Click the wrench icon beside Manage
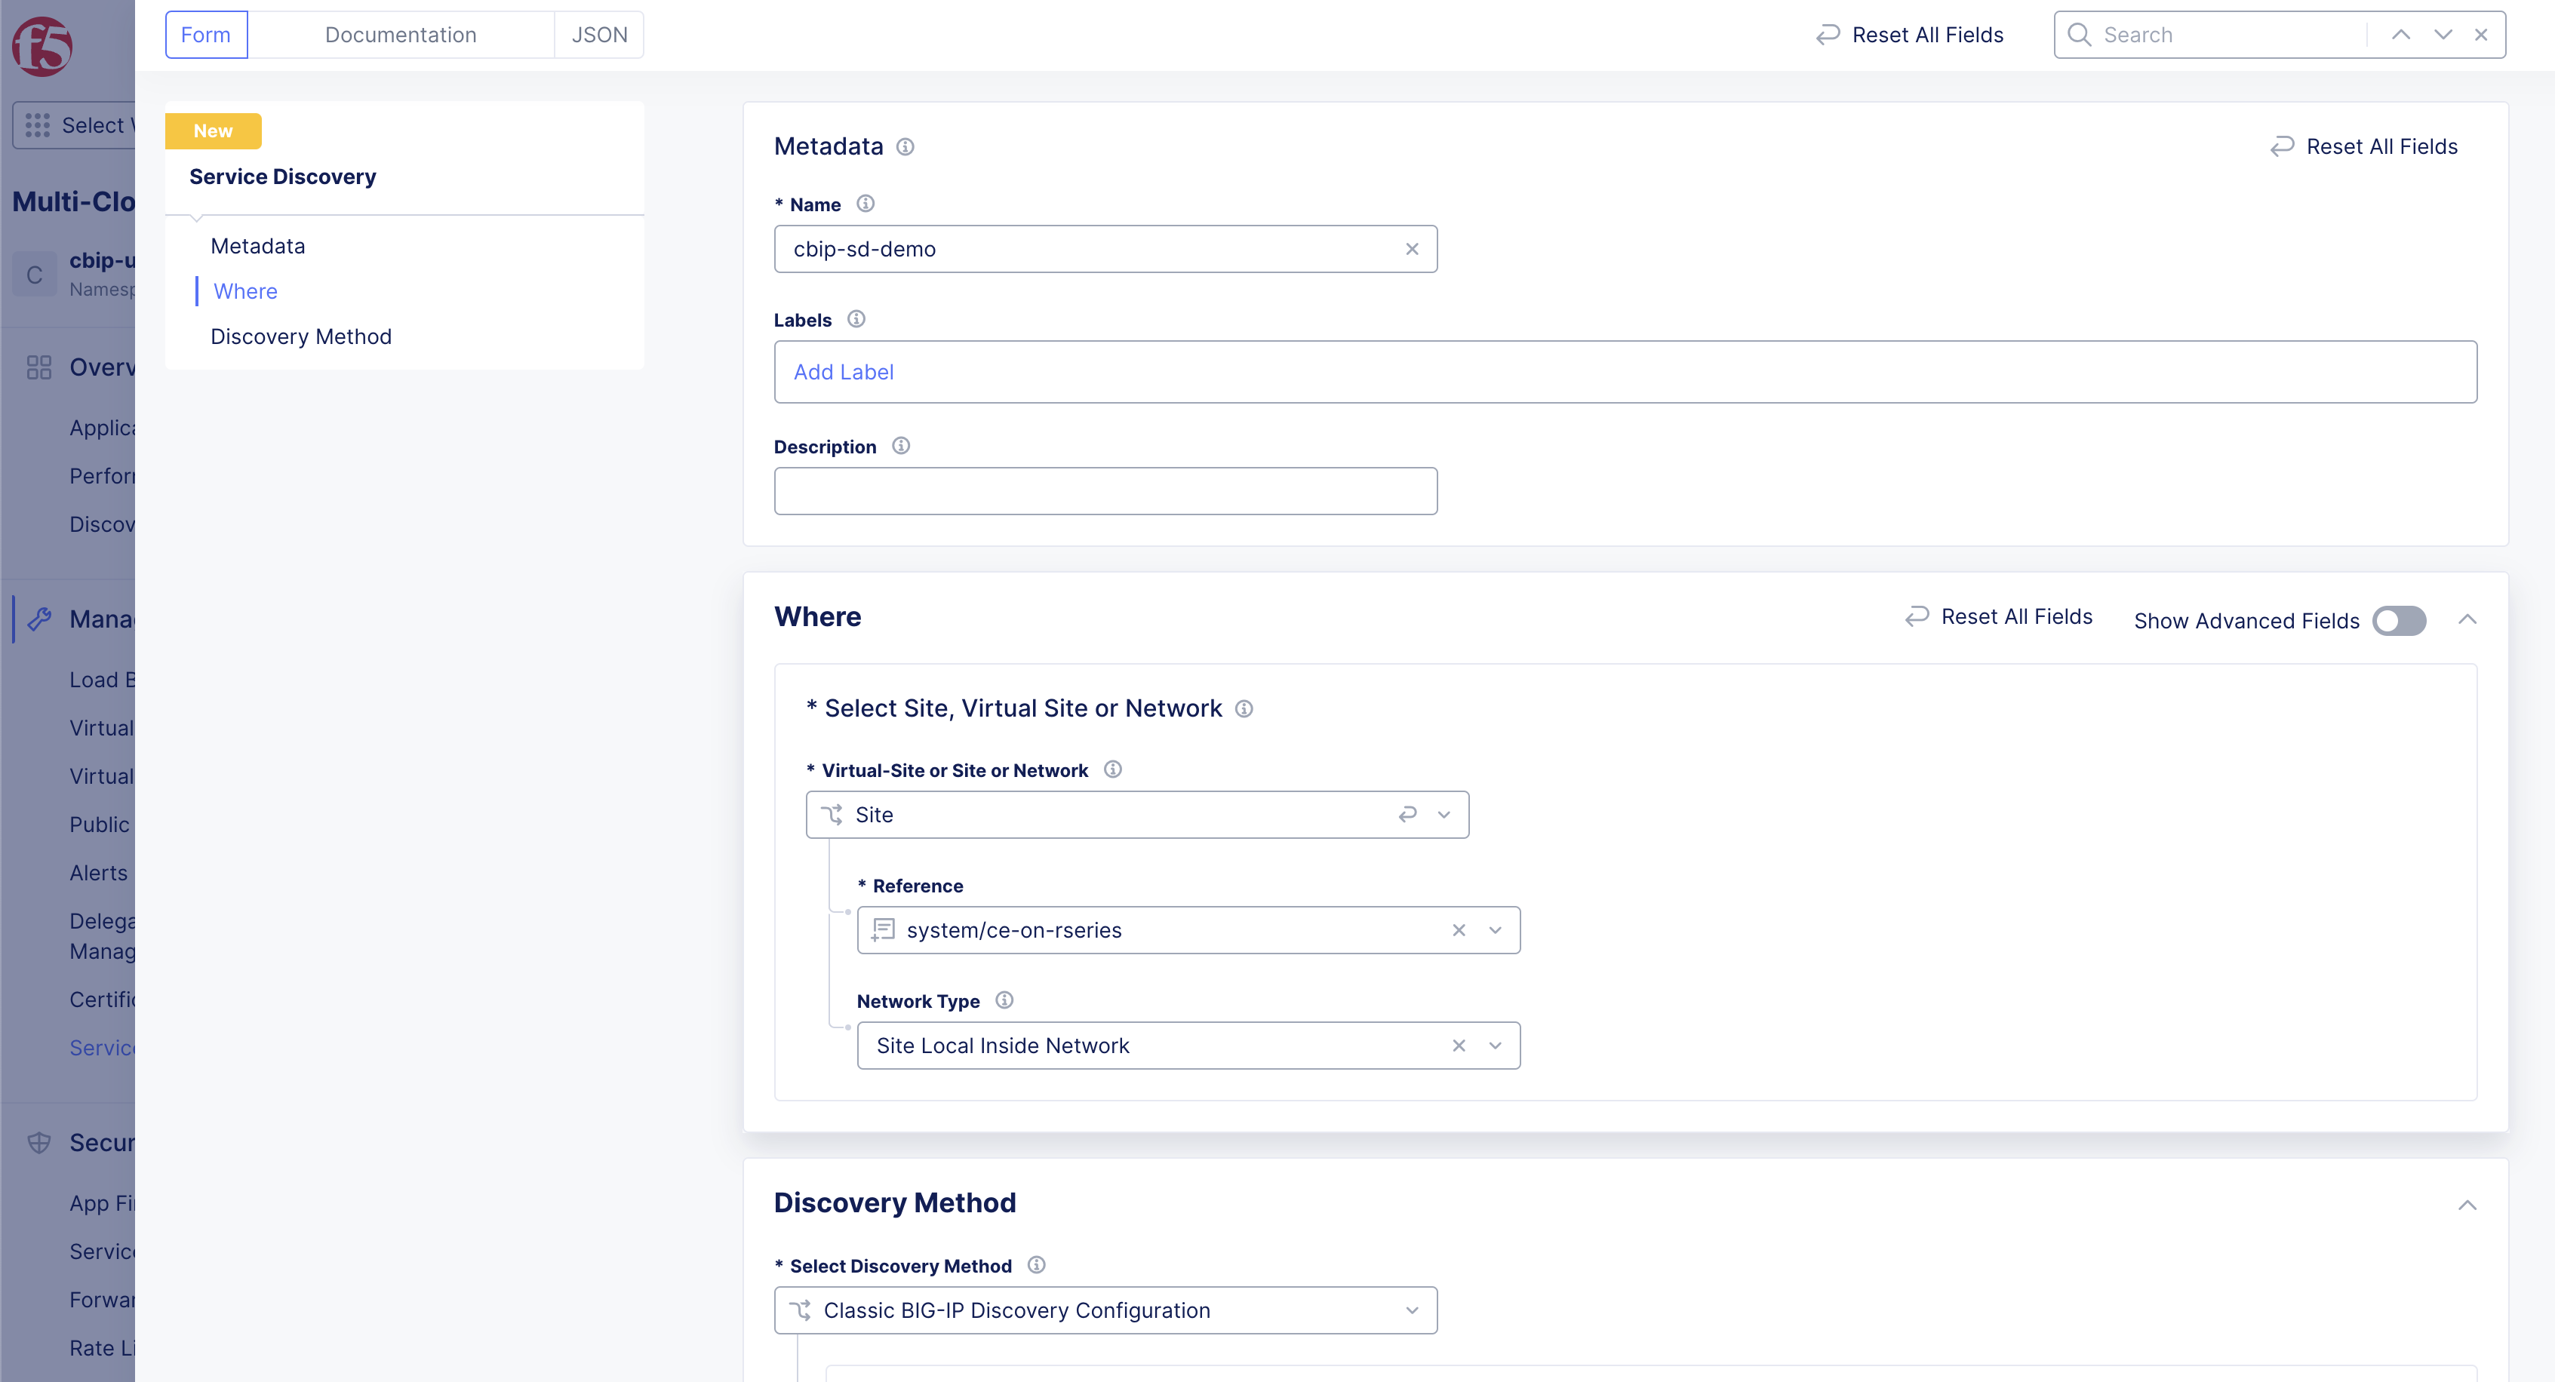 click(40, 619)
